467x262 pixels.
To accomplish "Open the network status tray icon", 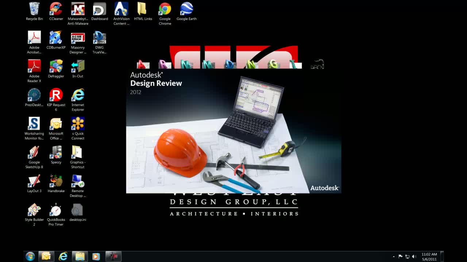I will click(407, 257).
